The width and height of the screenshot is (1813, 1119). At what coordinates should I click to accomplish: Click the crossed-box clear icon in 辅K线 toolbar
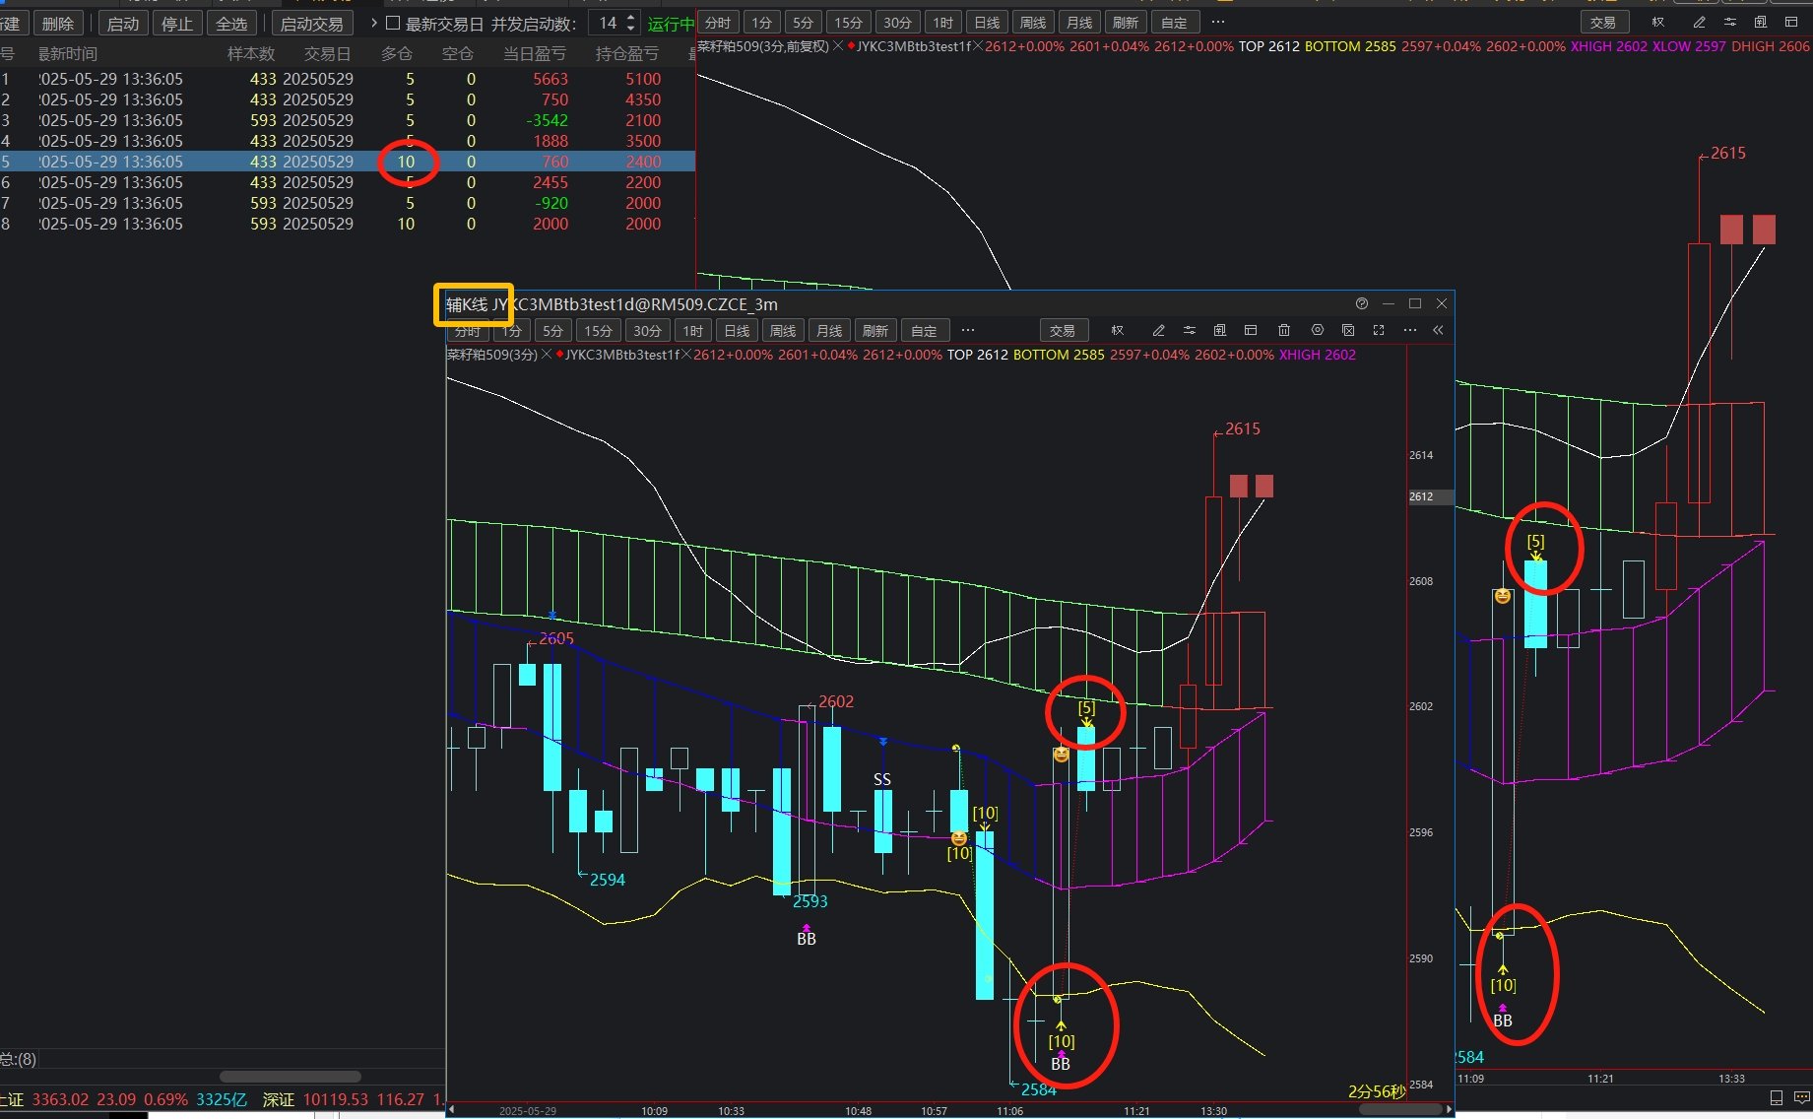click(1348, 331)
